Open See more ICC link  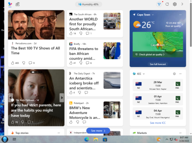pyautogui.click(x=158, y=123)
